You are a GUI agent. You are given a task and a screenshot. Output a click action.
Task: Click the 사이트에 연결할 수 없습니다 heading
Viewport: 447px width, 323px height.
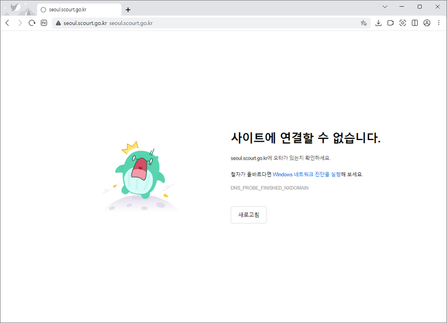[306, 138]
